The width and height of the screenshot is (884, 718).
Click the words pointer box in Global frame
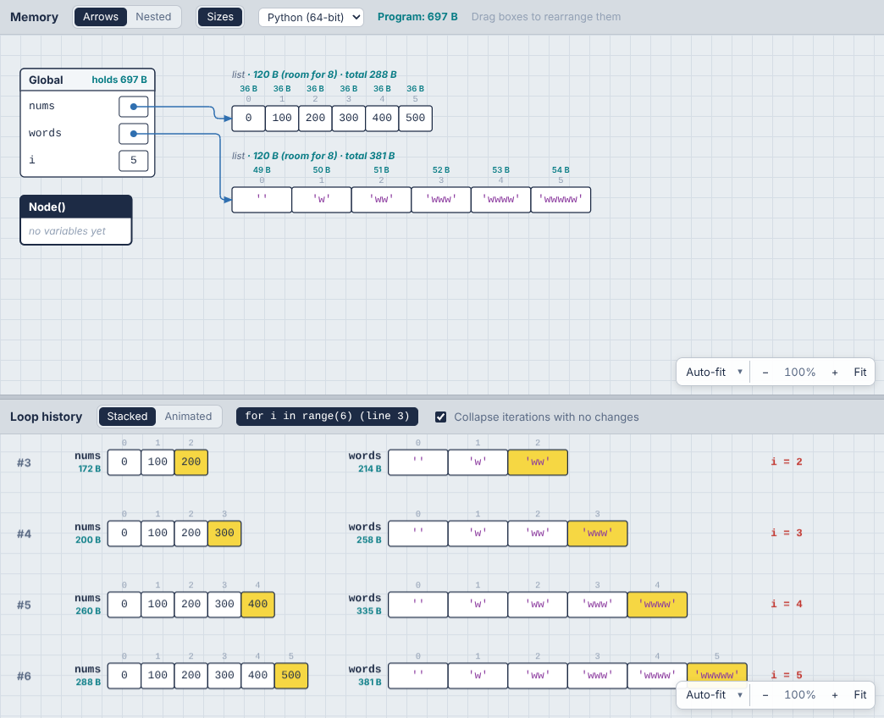click(x=134, y=134)
